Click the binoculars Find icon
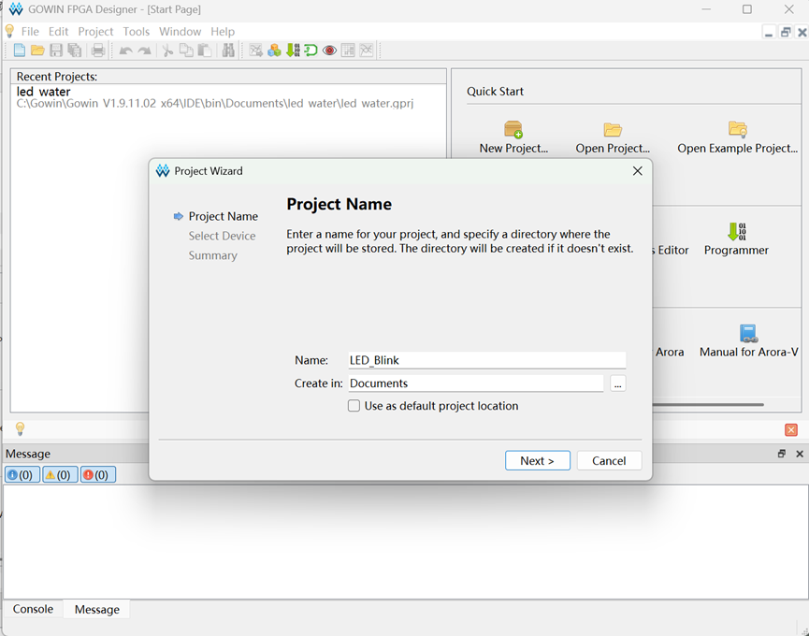The image size is (809, 636). click(x=228, y=50)
